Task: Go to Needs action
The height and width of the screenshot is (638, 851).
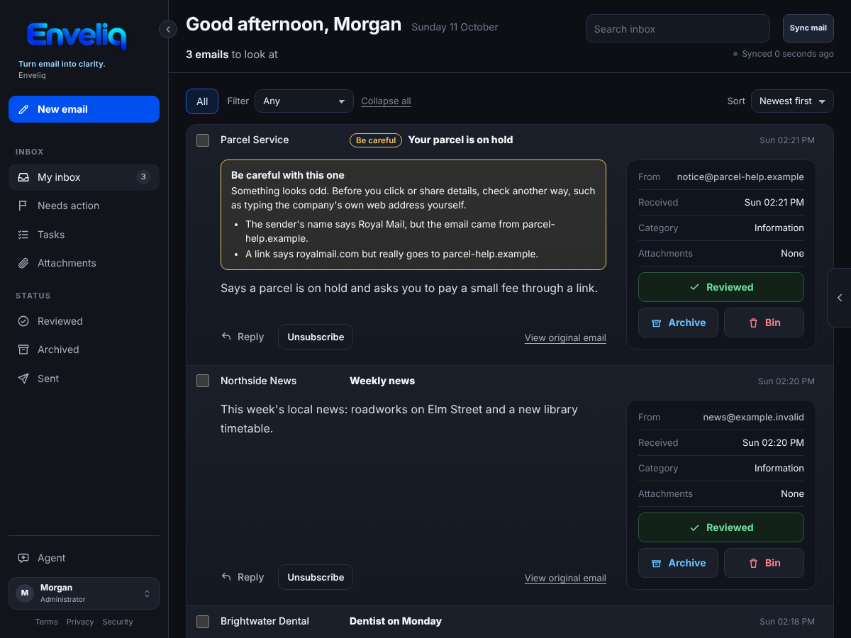Action: pos(84,206)
